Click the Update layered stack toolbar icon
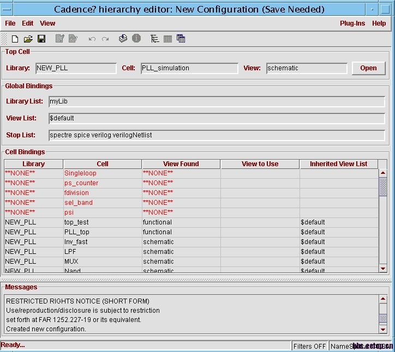The image size is (395, 352). point(123,39)
